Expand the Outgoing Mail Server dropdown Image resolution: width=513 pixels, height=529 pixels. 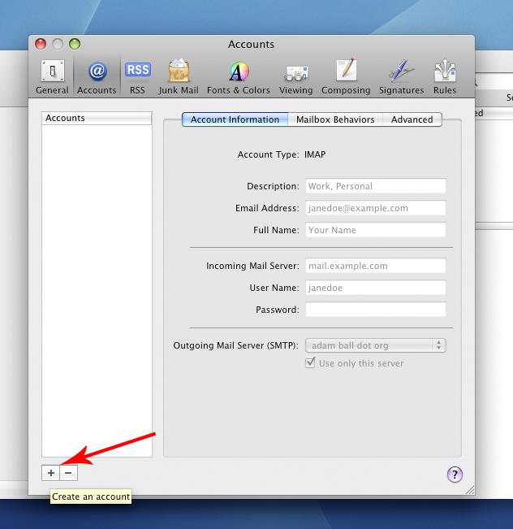coord(376,345)
